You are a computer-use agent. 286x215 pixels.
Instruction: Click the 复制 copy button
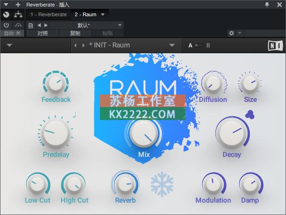(x=75, y=33)
